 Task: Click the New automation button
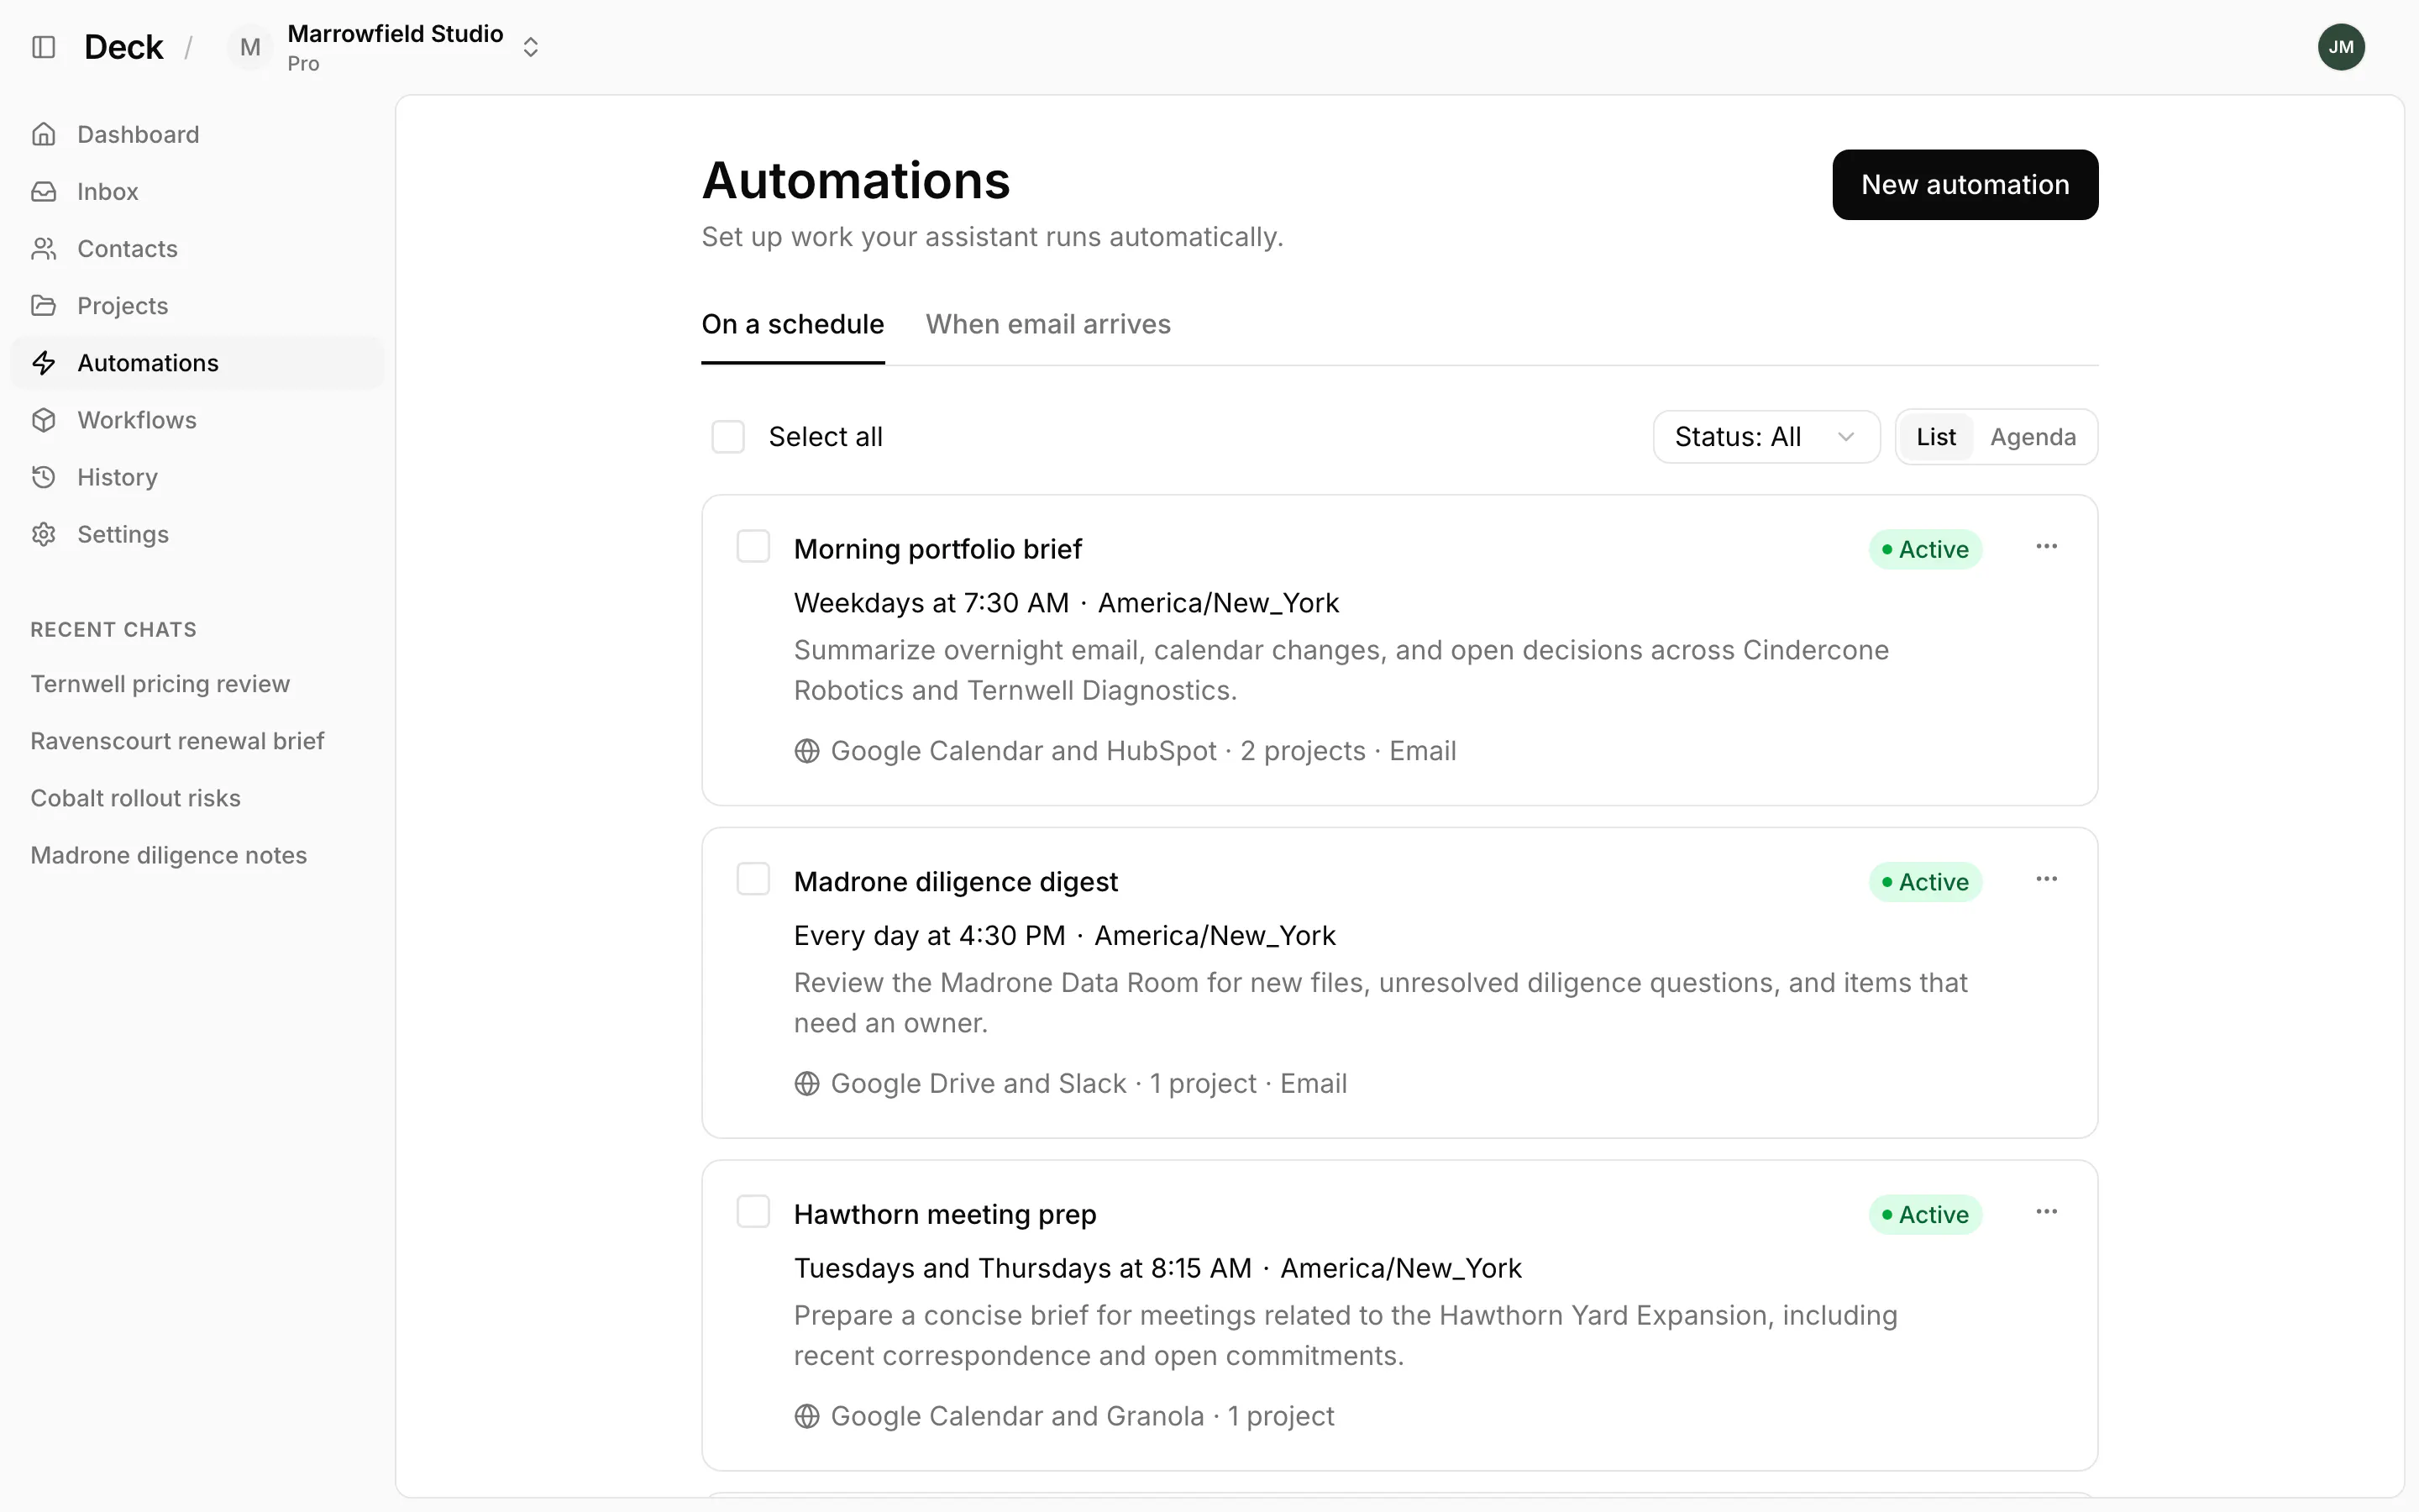[1965, 185]
